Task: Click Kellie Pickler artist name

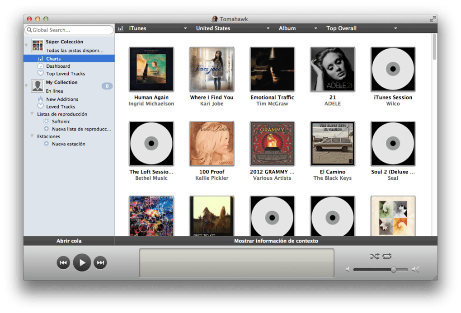Action: (212, 178)
